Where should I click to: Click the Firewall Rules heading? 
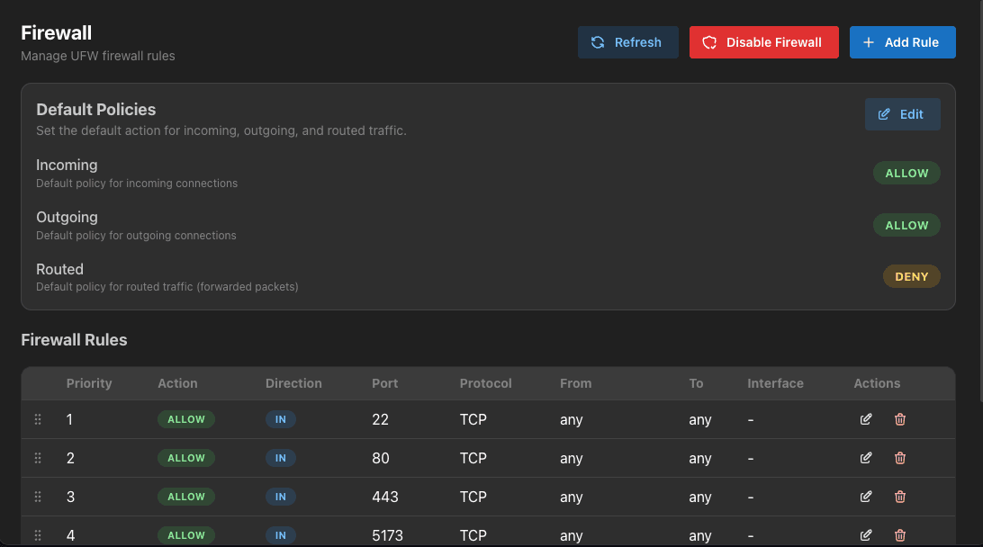[x=74, y=339]
